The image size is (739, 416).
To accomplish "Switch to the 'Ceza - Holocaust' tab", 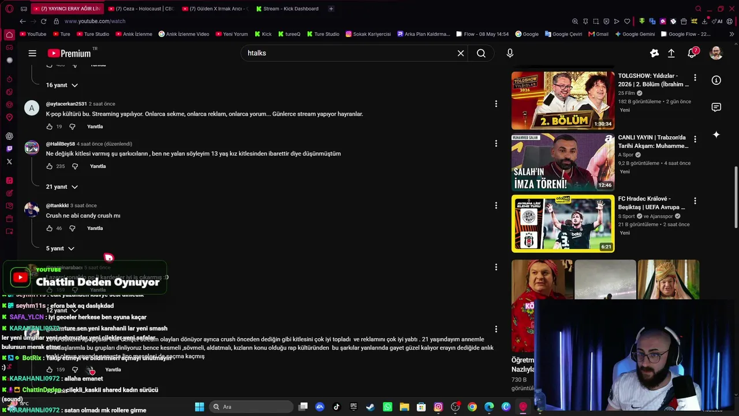I will tap(141, 9).
